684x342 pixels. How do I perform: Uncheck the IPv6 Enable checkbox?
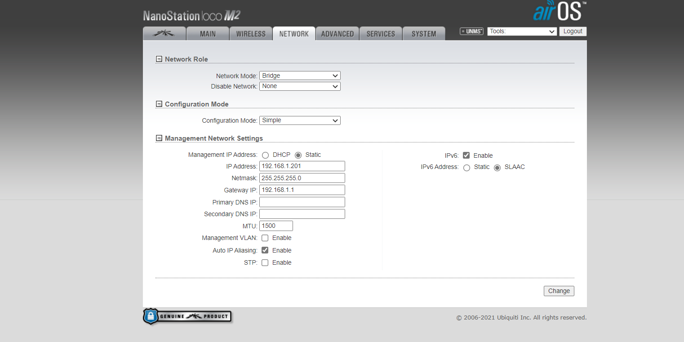(x=466, y=155)
